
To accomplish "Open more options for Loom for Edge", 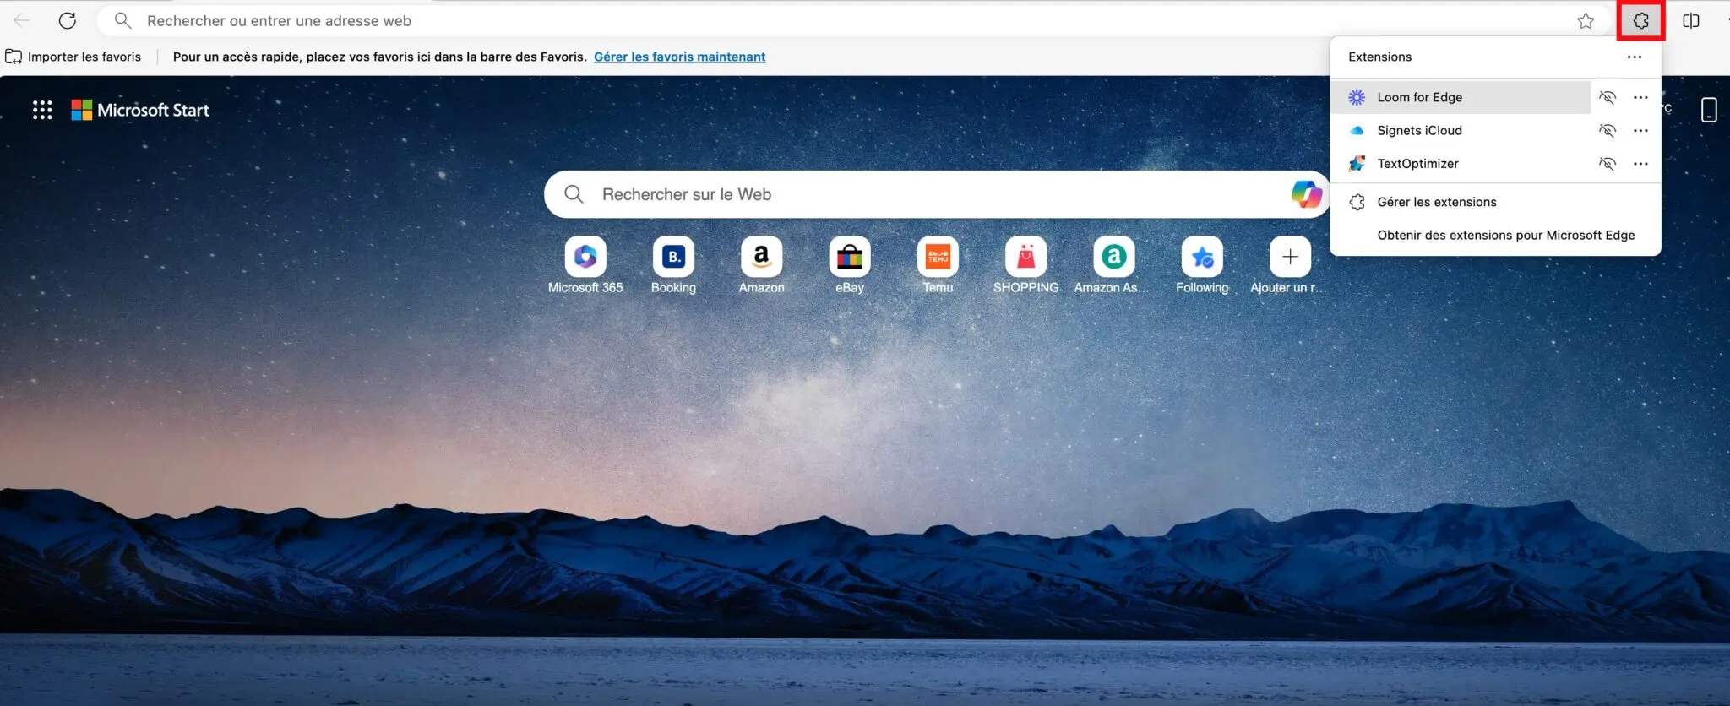I will (1640, 97).
